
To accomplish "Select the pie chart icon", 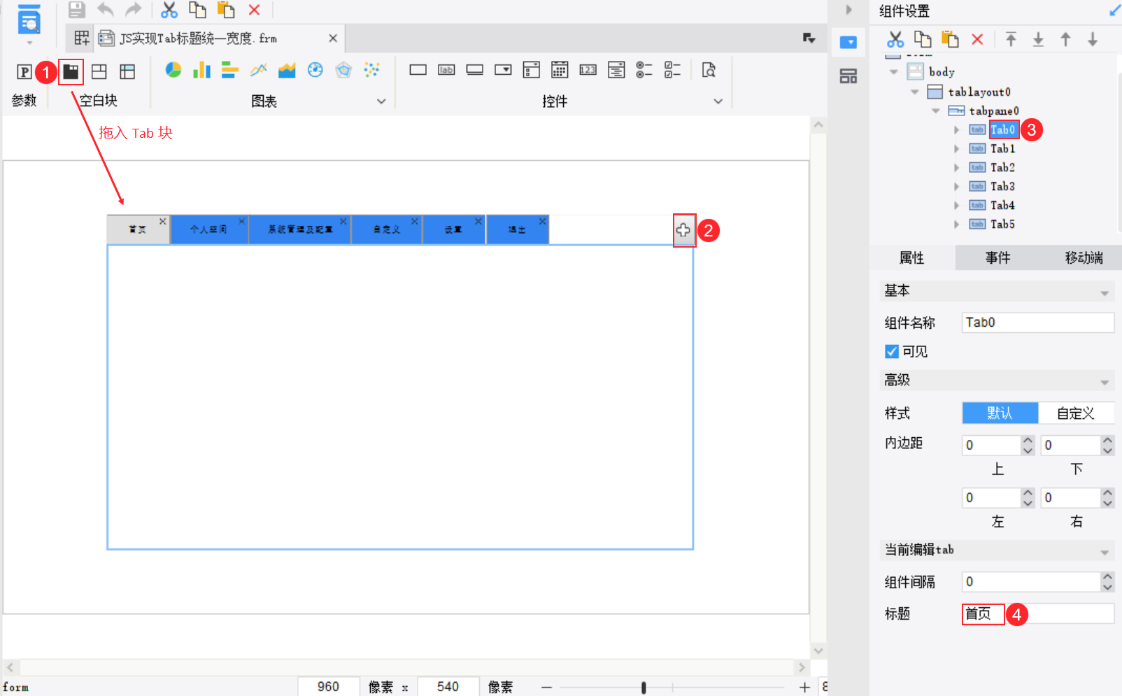I will point(173,70).
